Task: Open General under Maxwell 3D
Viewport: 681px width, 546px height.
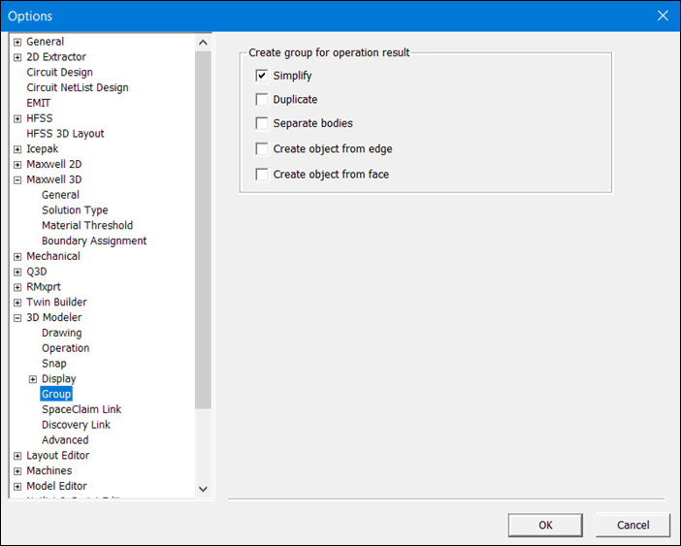Action: 60,194
